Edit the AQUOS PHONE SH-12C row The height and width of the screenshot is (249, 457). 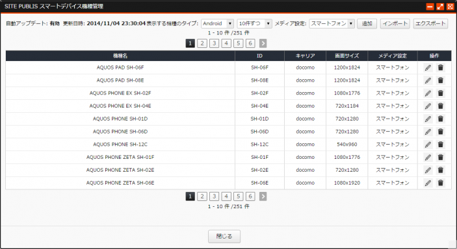tap(428, 145)
